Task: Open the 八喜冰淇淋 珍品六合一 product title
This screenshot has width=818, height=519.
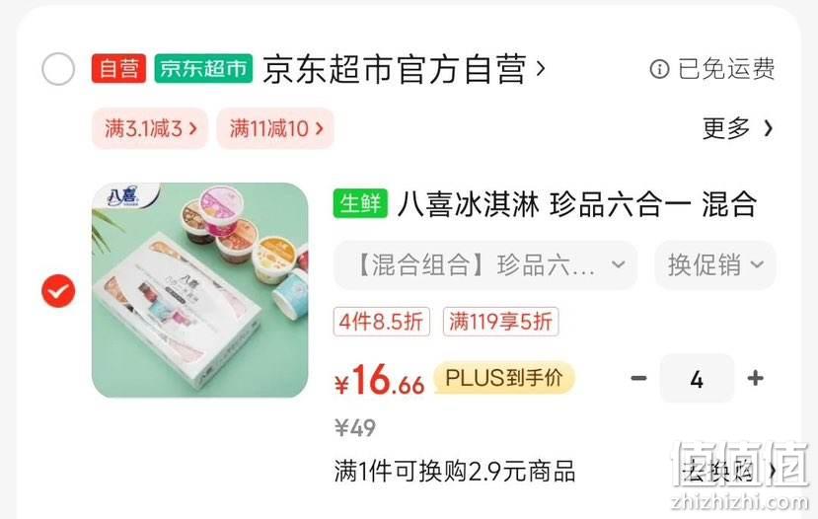Action: point(576,203)
